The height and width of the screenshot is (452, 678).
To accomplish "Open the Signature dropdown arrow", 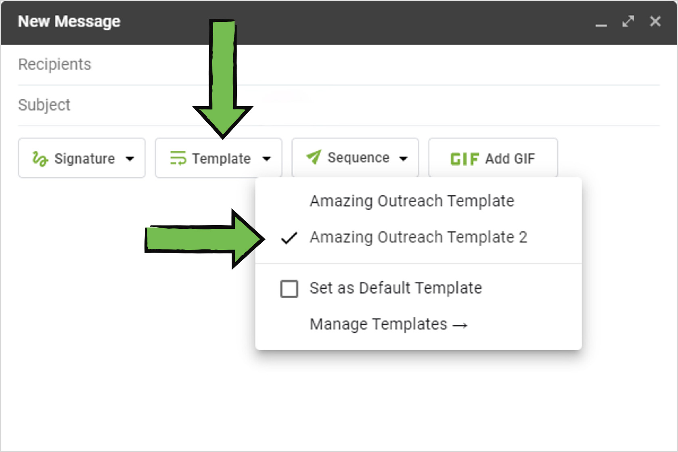I will click(x=130, y=159).
